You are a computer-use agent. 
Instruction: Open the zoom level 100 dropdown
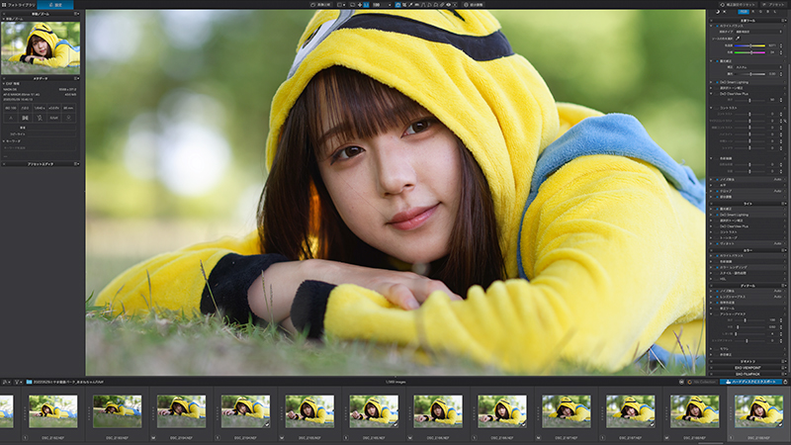(383, 5)
